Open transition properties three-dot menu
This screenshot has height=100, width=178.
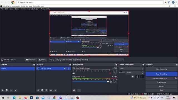(x=142, y=77)
